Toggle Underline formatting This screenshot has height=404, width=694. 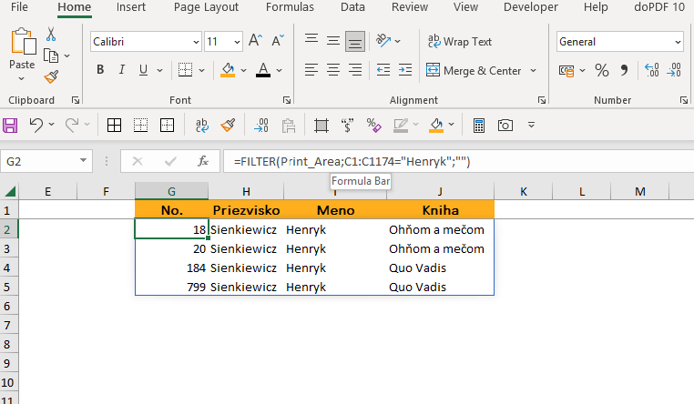pos(143,70)
